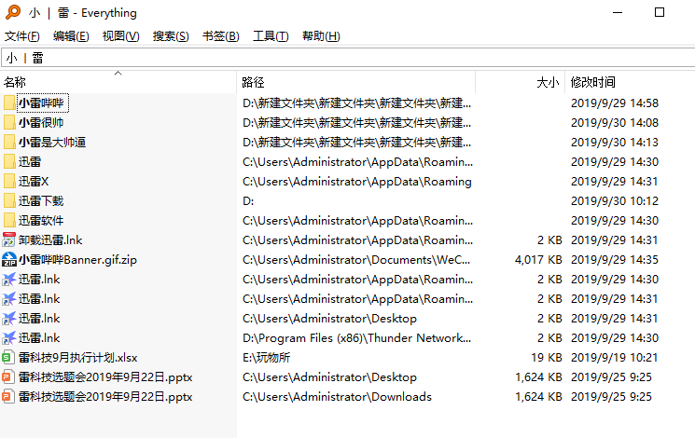
Task: Select the 迅雷下载 folder name
Action: (x=41, y=200)
